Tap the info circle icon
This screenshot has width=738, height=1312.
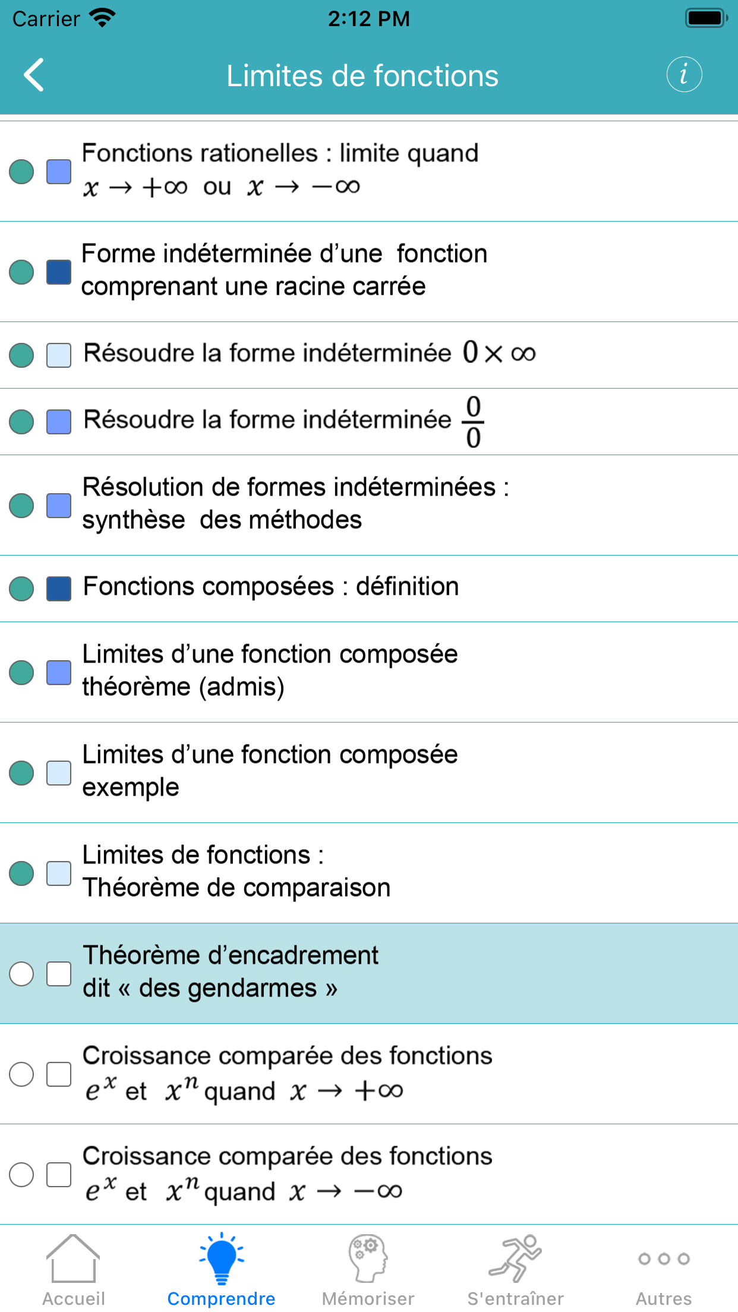click(x=685, y=75)
